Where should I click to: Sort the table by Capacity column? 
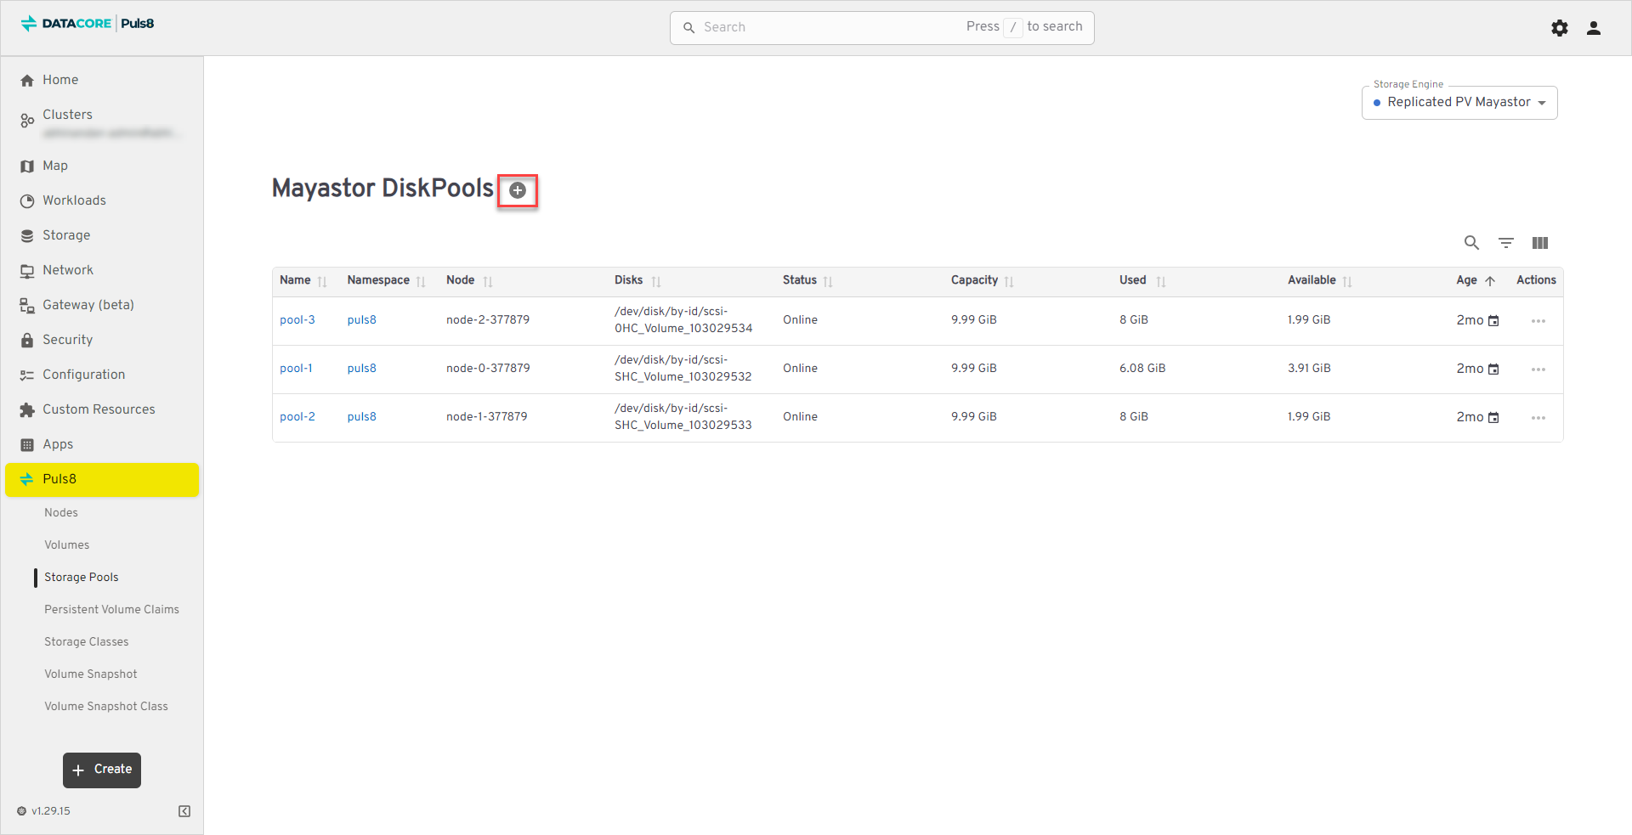click(974, 280)
